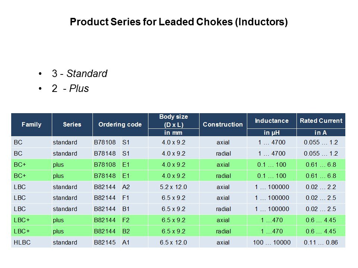Viewport: 358px width, 268px height.
Task: Click the Family column header
Action: (32, 124)
